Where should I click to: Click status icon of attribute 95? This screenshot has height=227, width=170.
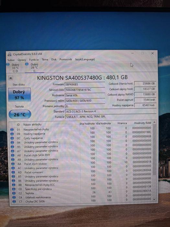pos(12,147)
